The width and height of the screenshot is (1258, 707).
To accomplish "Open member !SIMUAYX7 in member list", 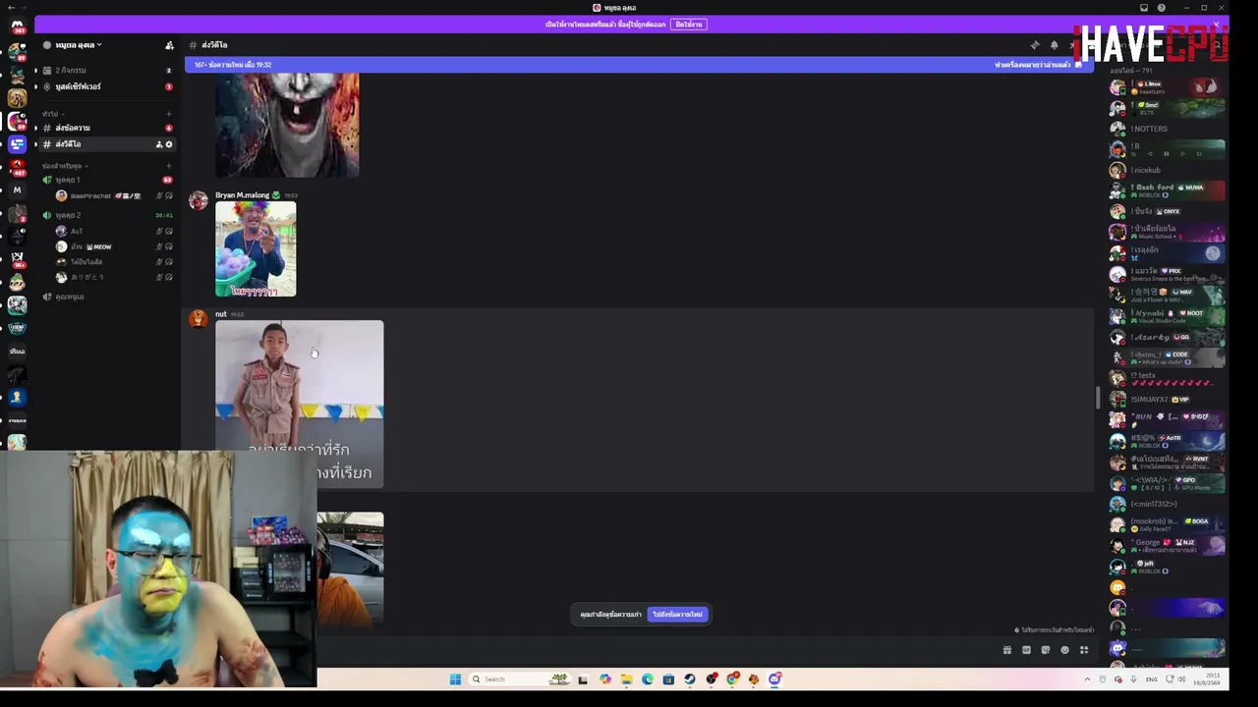I will (1168, 400).
